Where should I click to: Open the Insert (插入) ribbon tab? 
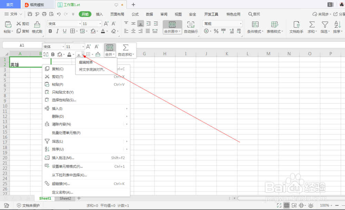coord(99,14)
